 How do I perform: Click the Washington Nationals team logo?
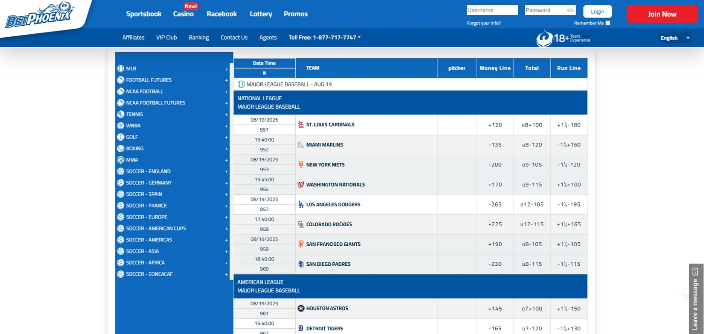coord(301,185)
